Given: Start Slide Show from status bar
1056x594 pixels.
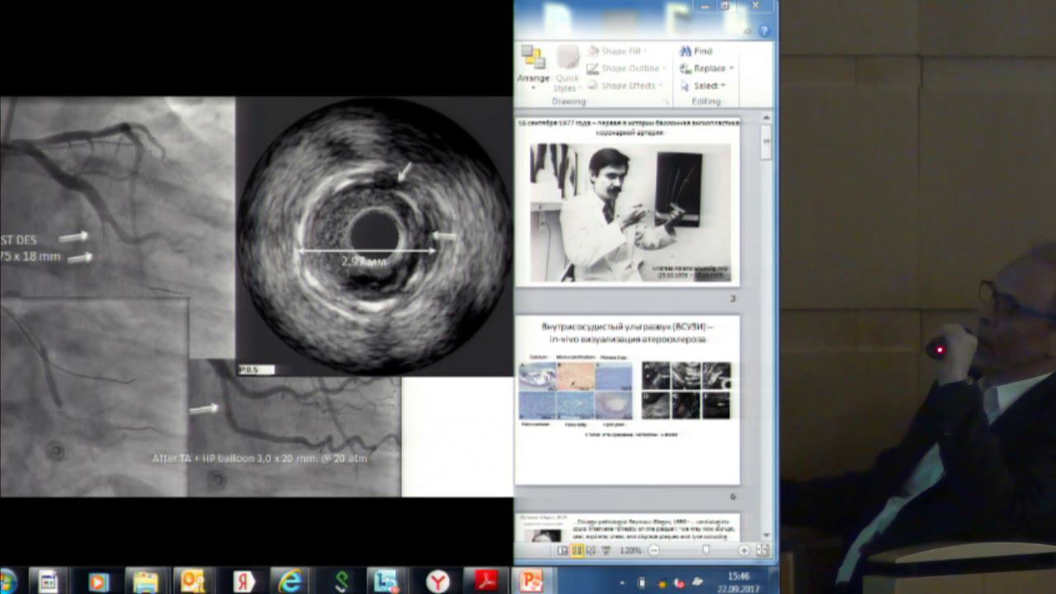Looking at the screenshot, I should tap(606, 550).
